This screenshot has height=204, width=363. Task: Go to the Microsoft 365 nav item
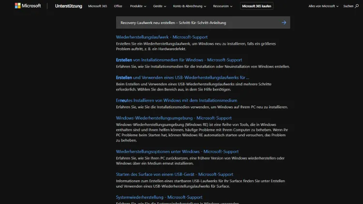tap(97, 6)
